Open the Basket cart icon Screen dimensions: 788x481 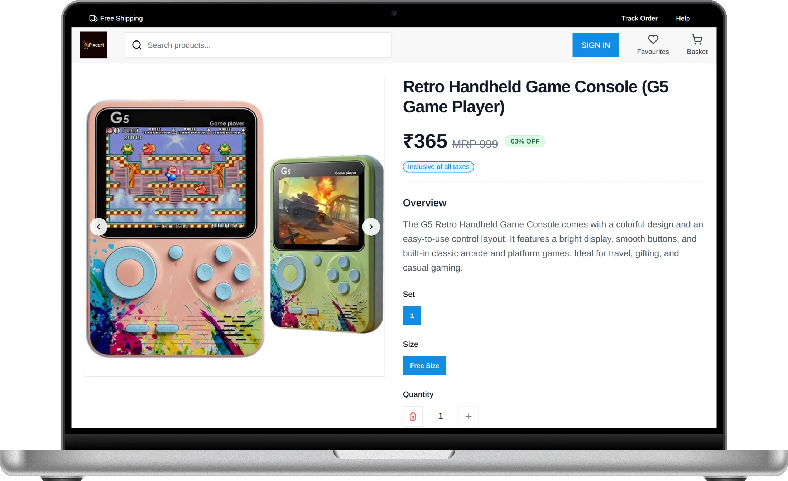(x=697, y=39)
